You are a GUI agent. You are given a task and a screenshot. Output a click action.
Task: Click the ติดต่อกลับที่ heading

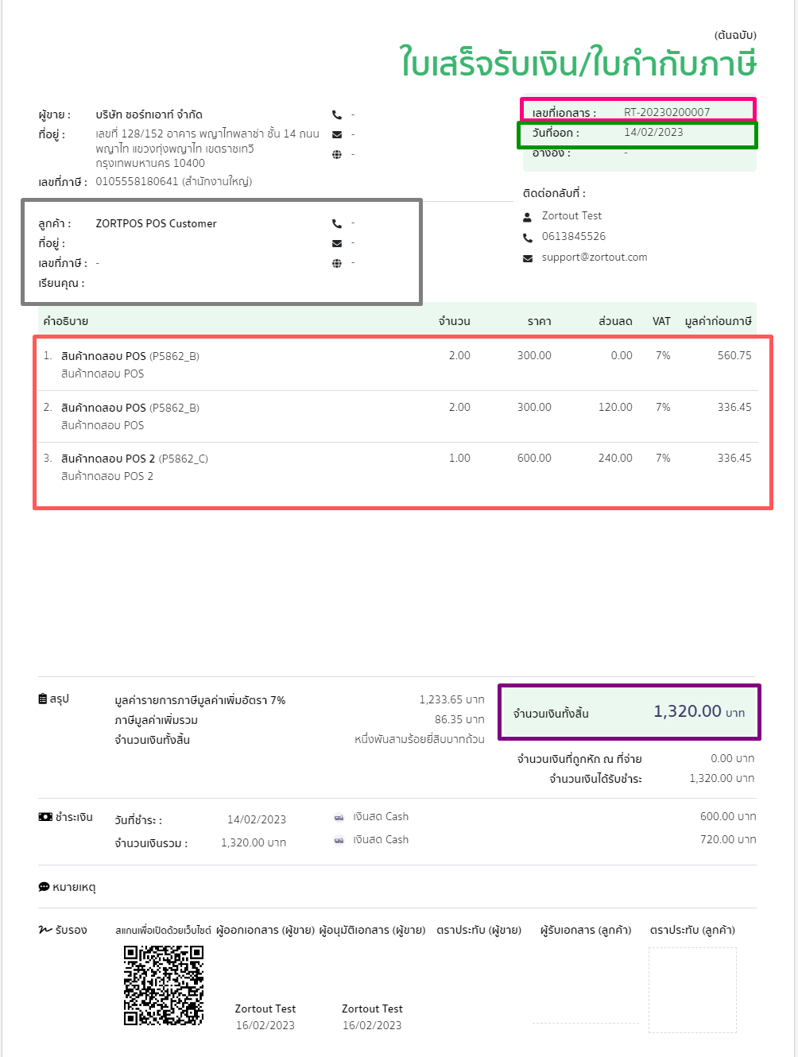554,193
